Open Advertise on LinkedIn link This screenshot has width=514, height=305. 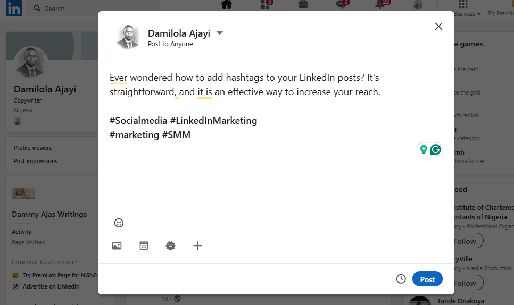click(51, 286)
